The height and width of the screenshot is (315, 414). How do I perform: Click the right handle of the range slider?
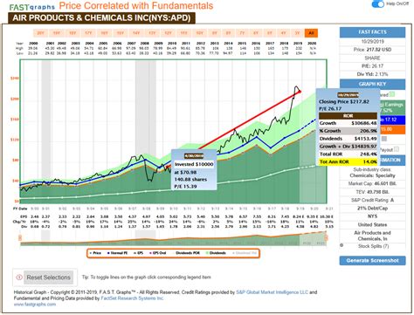pyautogui.click(x=326, y=238)
